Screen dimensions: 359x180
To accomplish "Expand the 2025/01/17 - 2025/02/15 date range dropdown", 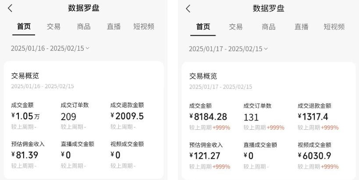I will (228, 48).
